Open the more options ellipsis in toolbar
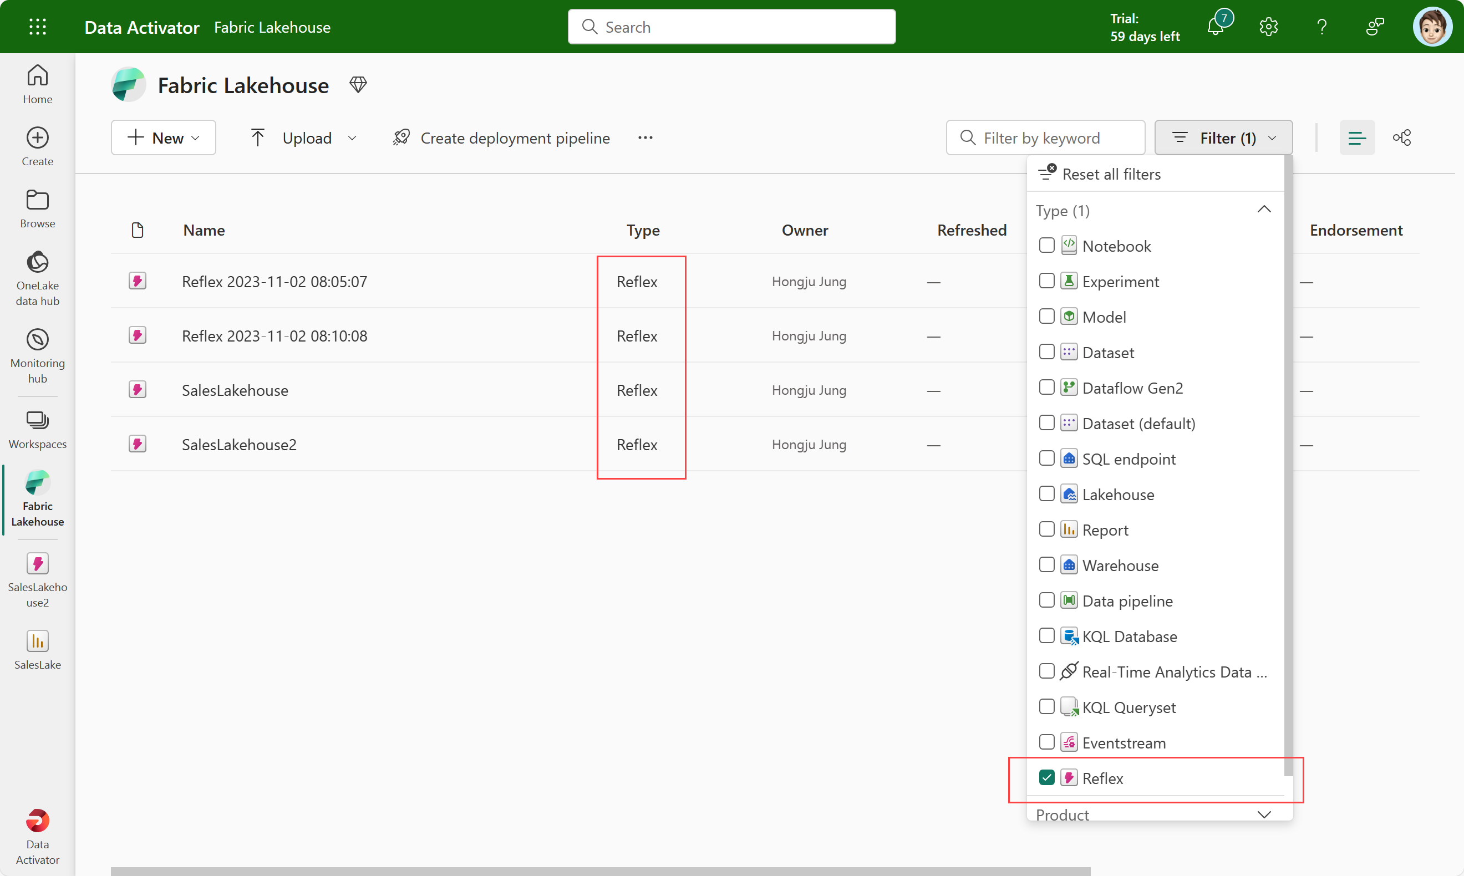Viewport: 1464px width, 876px height. point(645,137)
